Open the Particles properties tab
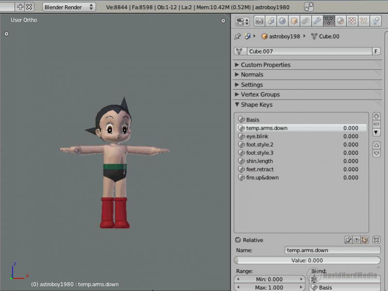388x291 pixels. click(x=364, y=21)
